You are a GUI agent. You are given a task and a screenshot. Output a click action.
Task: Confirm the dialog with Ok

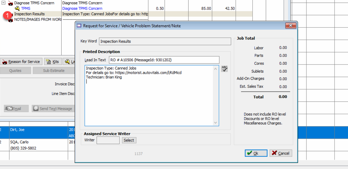tap(256, 153)
